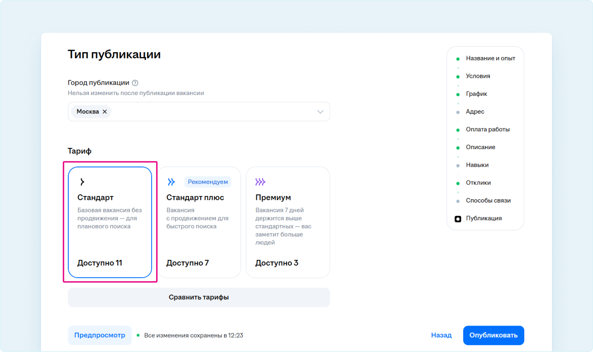Click the triple chevron Премиум icon
The image size is (593, 352).
(260, 182)
